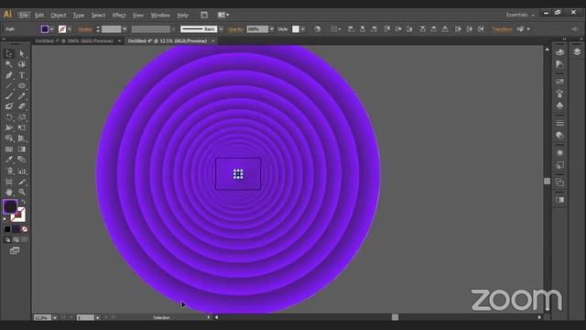Image resolution: width=586 pixels, height=330 pixels.
Task: Expand the opacity percentage dropdown
Action: [x=272, y=29]
